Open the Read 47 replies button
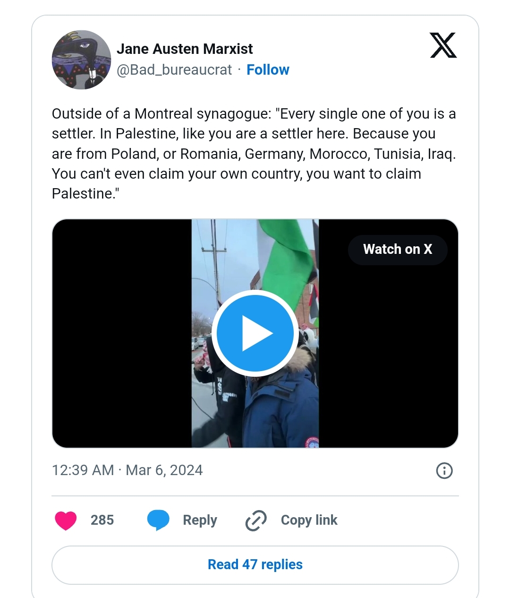This screenshot has height=598, width=510. click(255, 565)
